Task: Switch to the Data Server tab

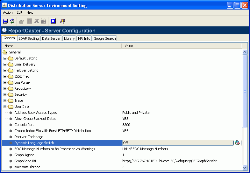Action: click(51, 38)
